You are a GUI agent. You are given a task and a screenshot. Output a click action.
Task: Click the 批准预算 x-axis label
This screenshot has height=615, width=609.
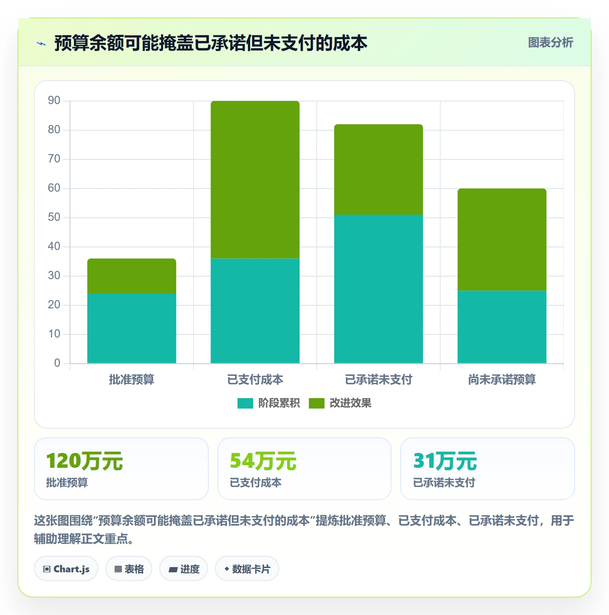tap(132, 380)
